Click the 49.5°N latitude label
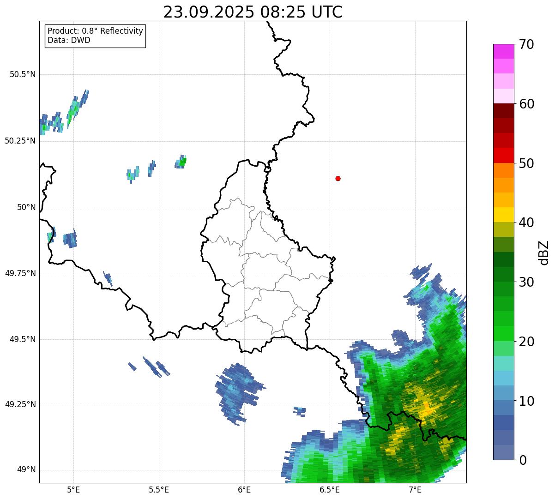Screen dimensions: 555x499 click(23, 339)
